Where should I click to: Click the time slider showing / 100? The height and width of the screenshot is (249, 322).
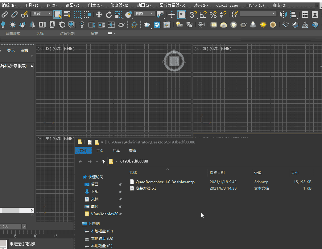coord(11,226)
